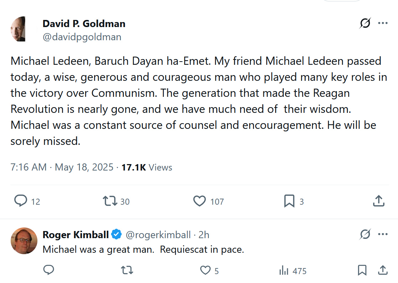Open David P. Goldman display name
This screenshot has height=283, width=398.
point(84,24)
